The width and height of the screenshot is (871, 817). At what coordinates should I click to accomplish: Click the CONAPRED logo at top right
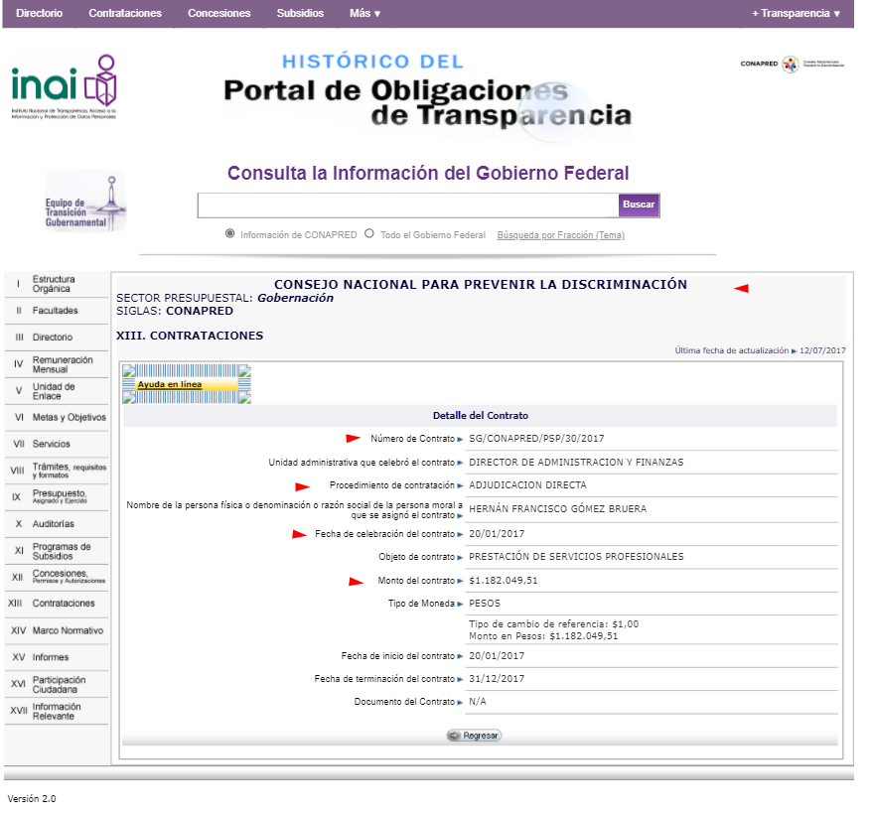[793, 64]
